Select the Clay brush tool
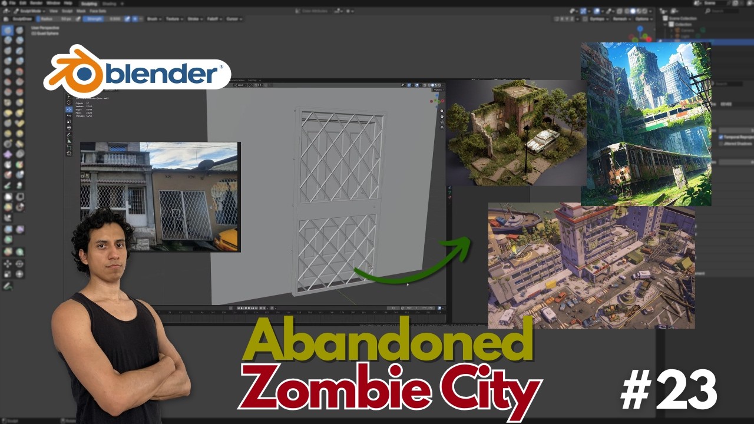Image resolution: width=754 pixels, height=424 pixels. pyautogui.click(x=8, y=40)
